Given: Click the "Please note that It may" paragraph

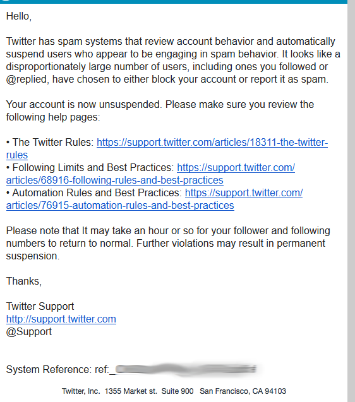Looking at the screenshot, I should pyautogui.click(x=168, y=244).
